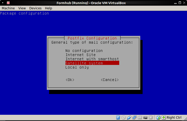187x121 pixels.
Task: Minimize the VirtualBox window
Action: click(x=175, y=3)
